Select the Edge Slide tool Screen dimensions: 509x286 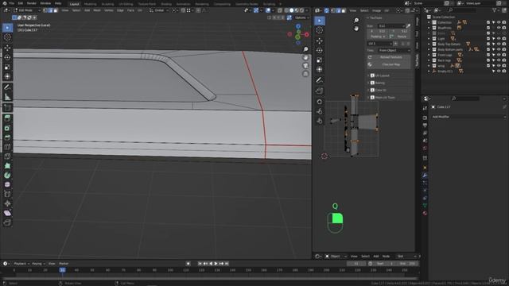(x=7, y=194)
